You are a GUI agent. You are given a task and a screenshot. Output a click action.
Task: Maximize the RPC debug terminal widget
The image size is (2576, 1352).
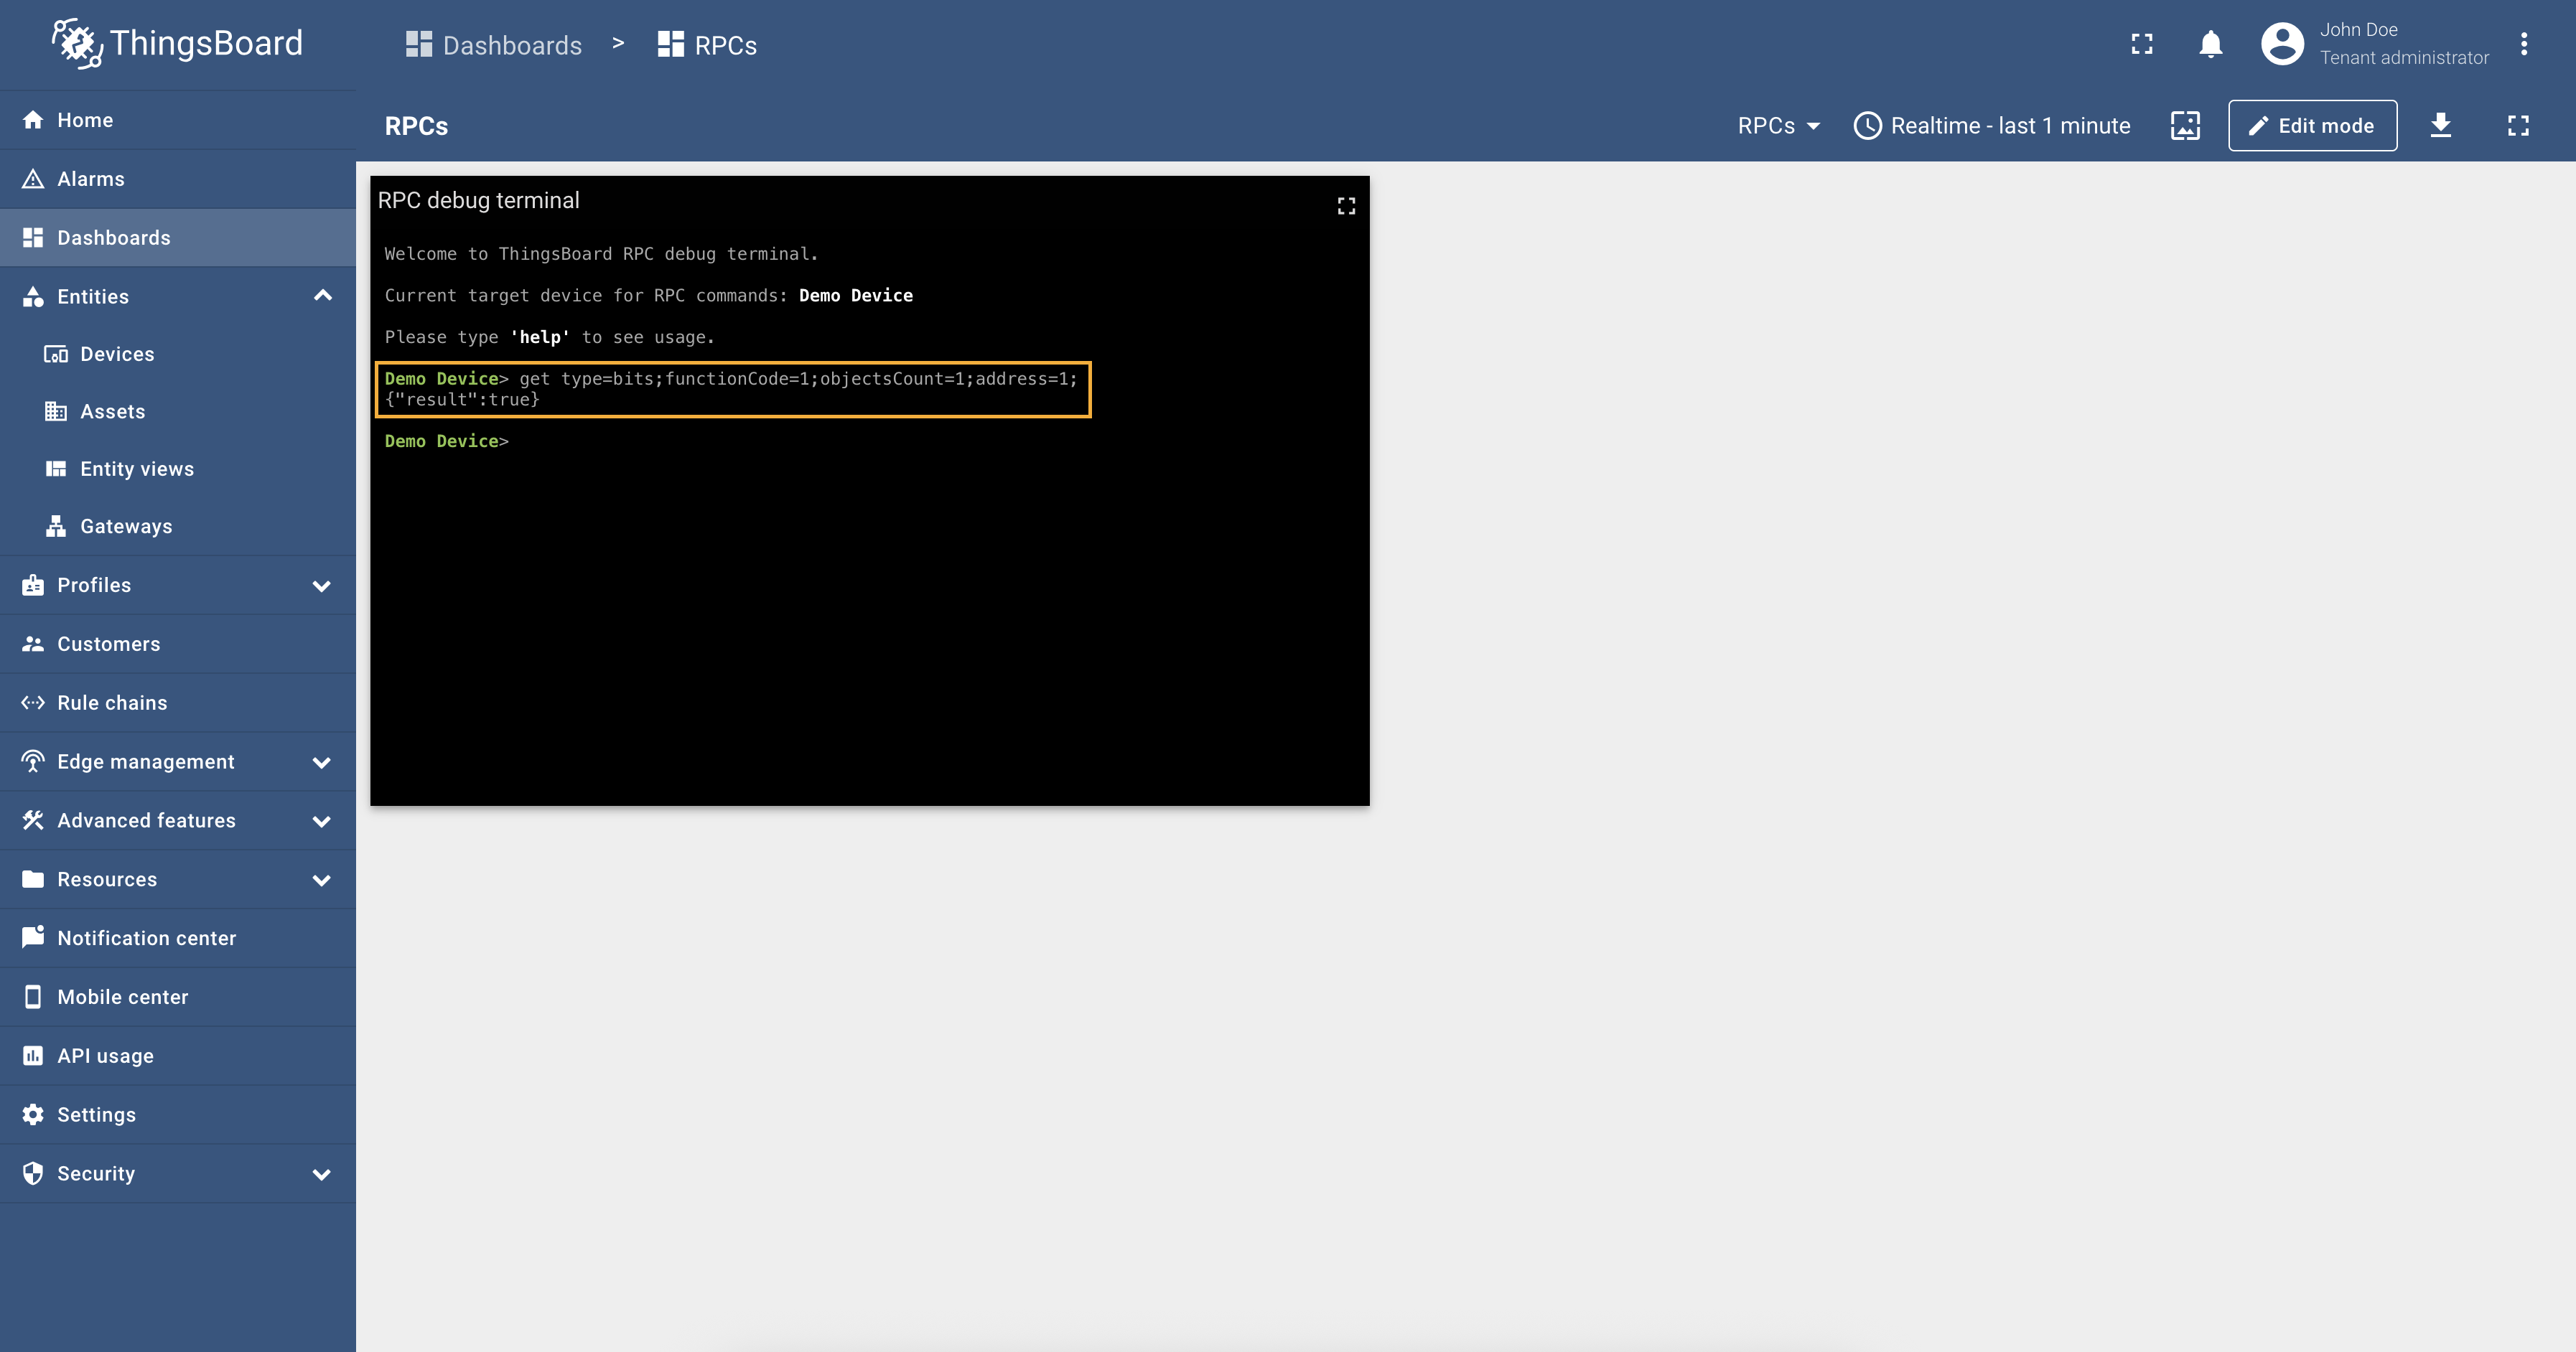[x=1346, y=206]
